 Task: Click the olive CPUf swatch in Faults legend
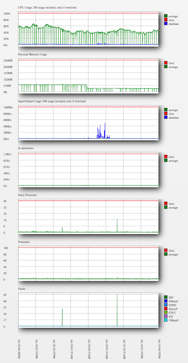click(166, 313)
